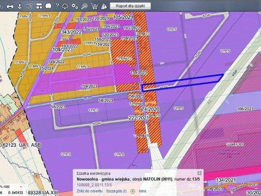Open the shopping cart icon
This screenshot has width=261, height=196.
tap(94, 6)
